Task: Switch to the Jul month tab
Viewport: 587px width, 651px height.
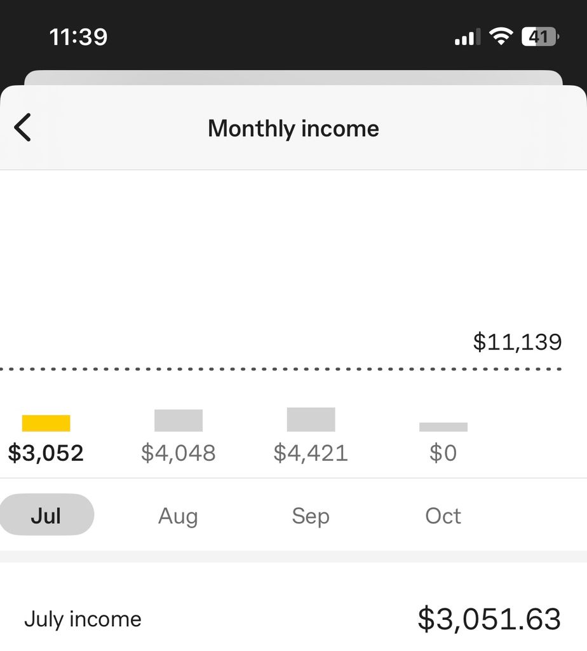Action: 46,515
